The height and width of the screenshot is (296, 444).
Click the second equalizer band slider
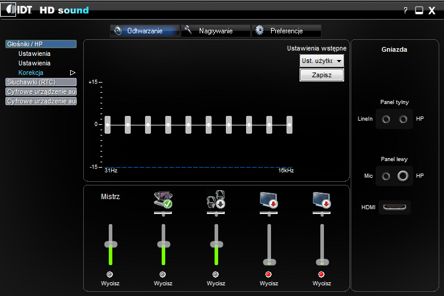click(128, 125)
